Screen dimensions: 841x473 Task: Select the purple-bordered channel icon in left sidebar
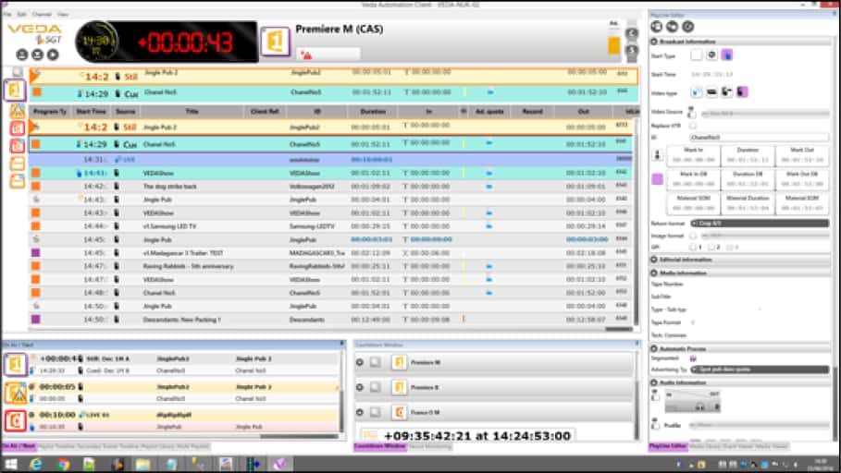(x=15, y=90)
